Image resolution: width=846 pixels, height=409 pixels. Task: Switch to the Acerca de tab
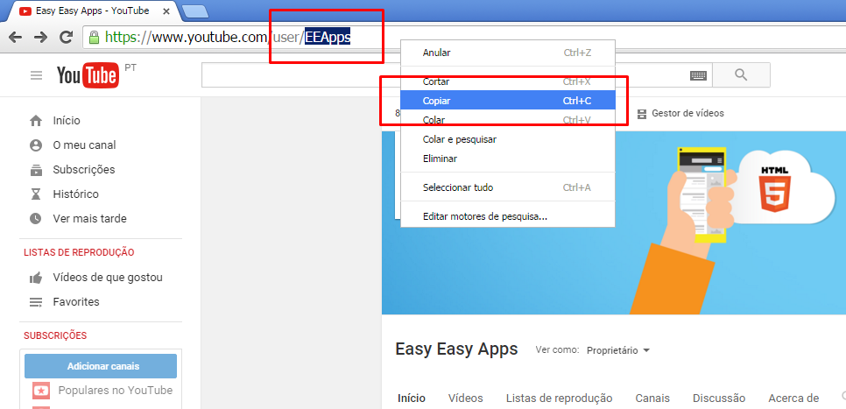coord(793,398)
